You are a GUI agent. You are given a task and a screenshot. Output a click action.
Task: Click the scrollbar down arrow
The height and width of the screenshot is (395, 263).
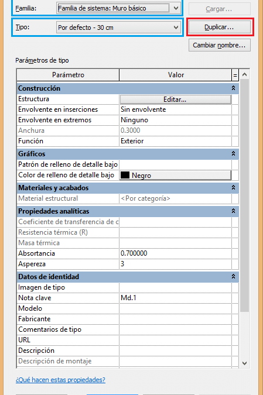(x=244, y=363)
